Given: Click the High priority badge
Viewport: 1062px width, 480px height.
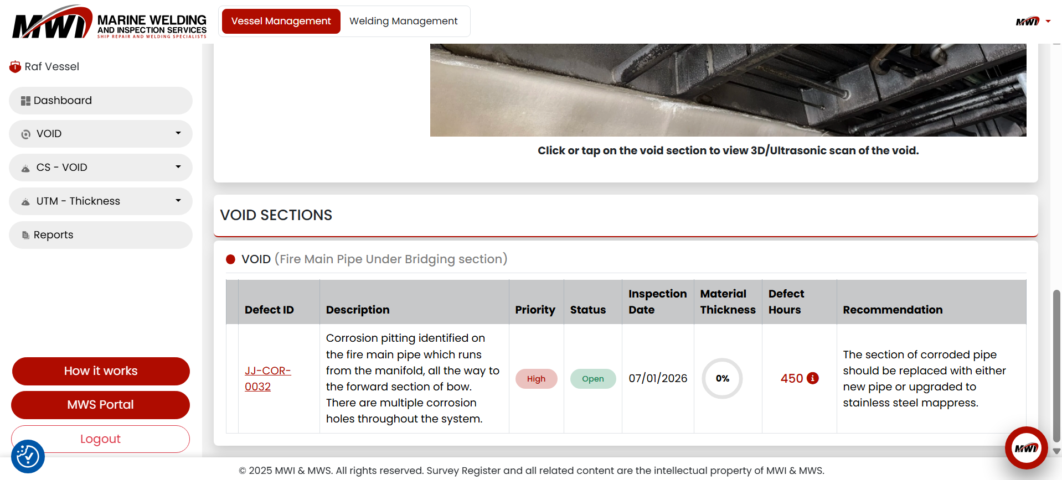Looking at the screenshot, I should click(x=536, y=379).
